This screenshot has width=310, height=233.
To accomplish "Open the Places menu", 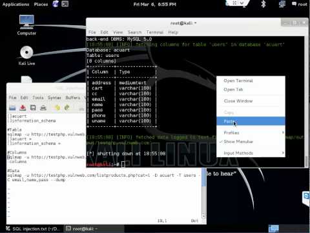I will click(41, 5).
